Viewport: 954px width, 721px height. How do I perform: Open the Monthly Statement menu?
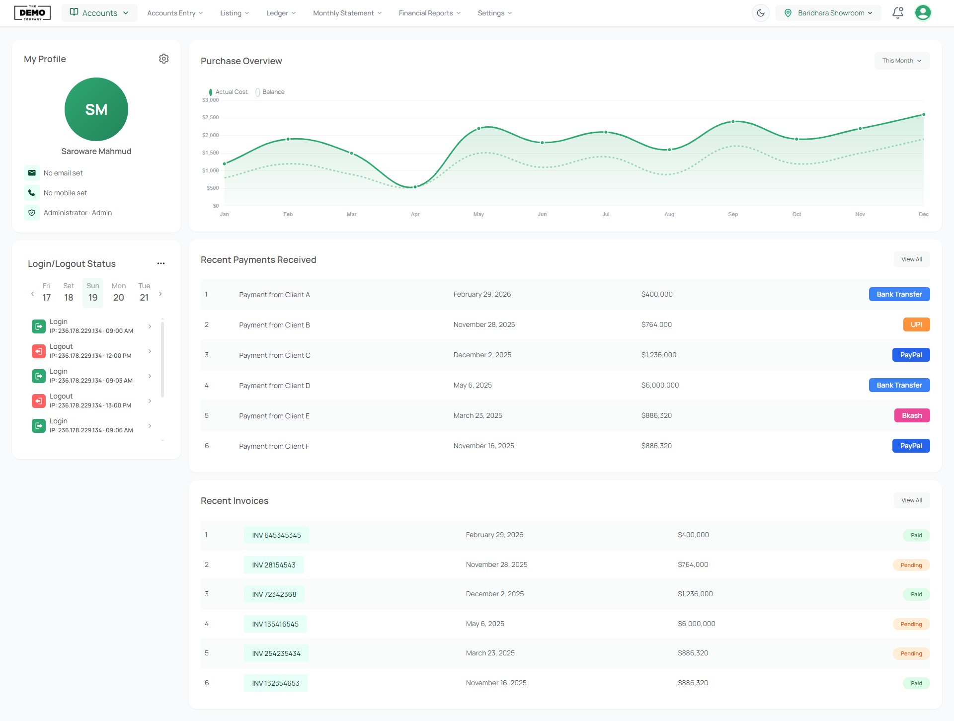click(347, 13)
